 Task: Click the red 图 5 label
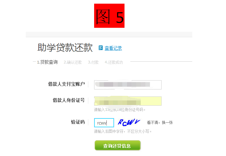[109, 16]
